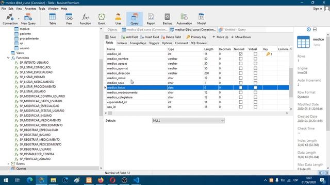Open the Connection toolbar button
The image size is (330, 185).
click(10, 19)
